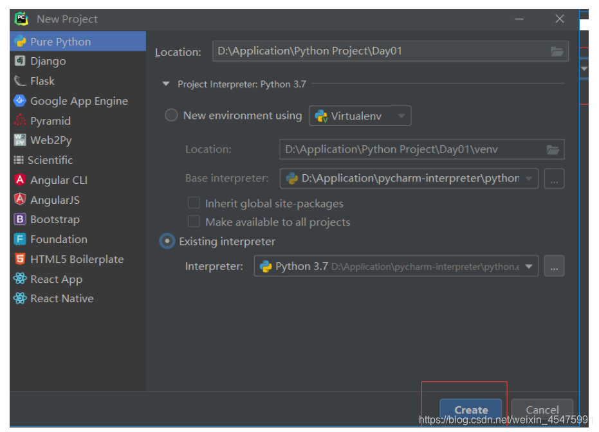Choose Flask project type
Image resolution: width=599 pixels, height=432 pixels.
pos(78,81)
